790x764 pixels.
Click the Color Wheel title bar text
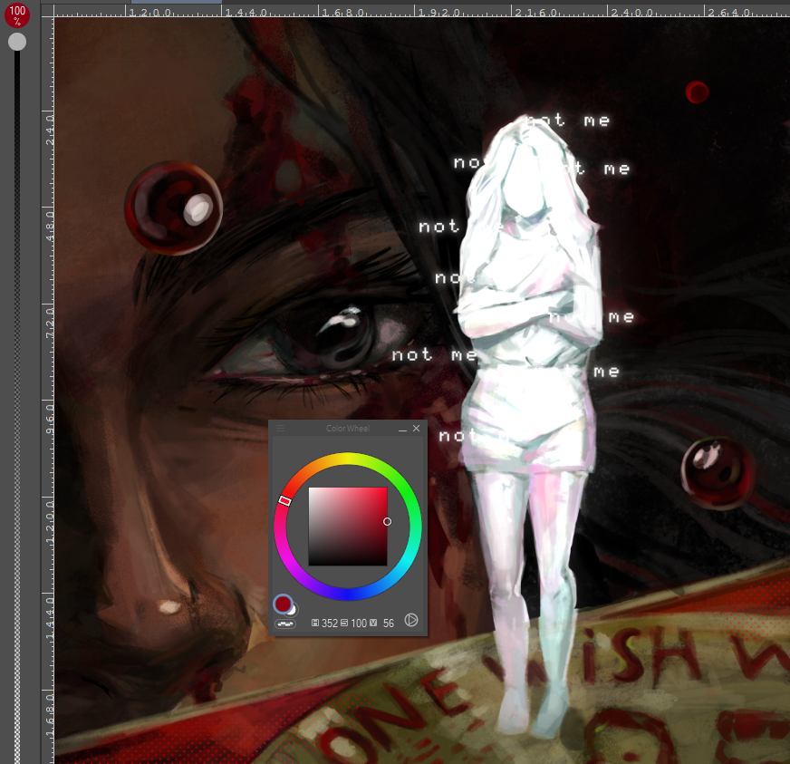pos(348,429)
